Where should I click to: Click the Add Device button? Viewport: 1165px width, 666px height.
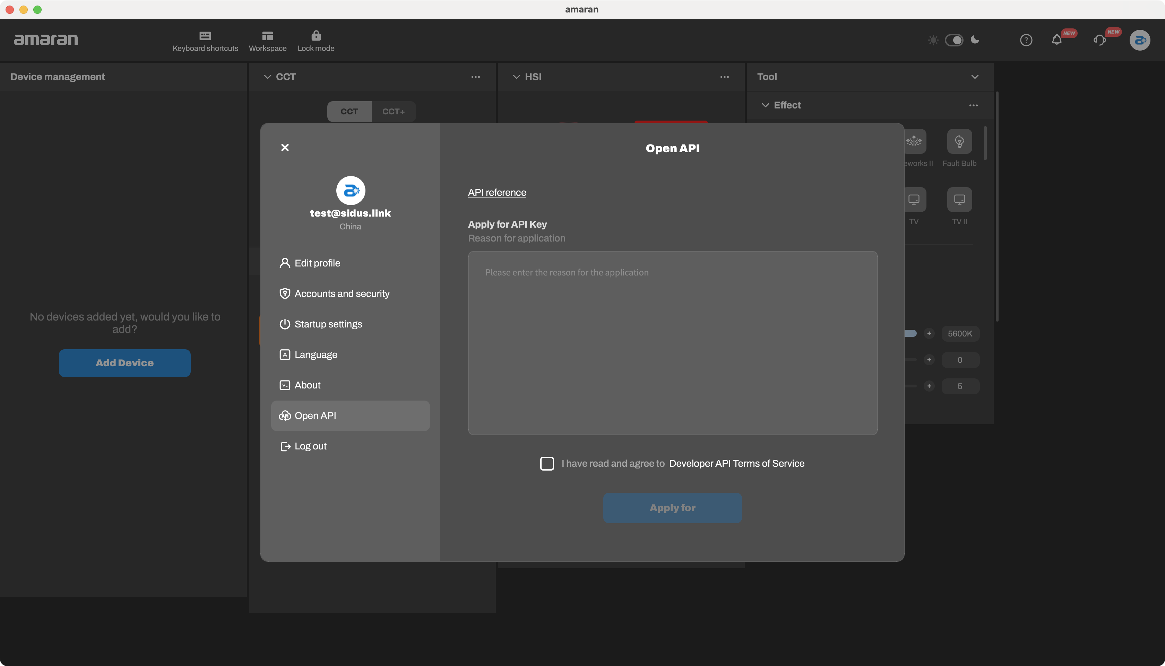pyautogui.click(x=124, y=363)
